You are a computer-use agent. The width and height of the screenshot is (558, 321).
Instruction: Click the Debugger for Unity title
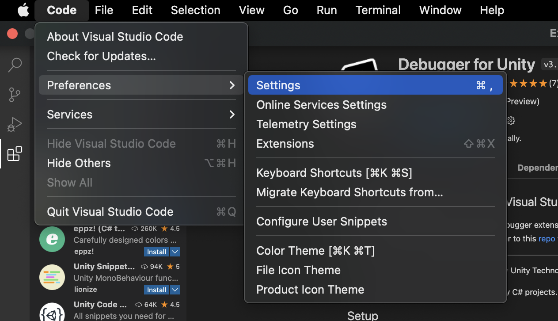coord(467,65)
